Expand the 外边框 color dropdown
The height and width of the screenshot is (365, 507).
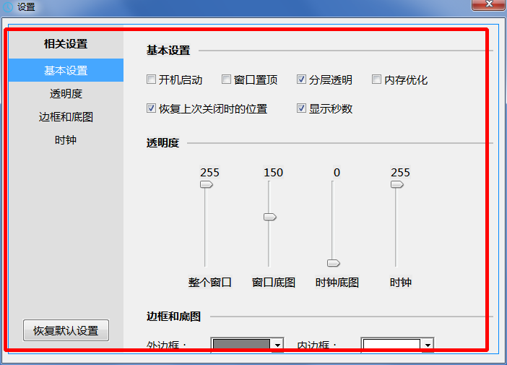click(277, 345)
